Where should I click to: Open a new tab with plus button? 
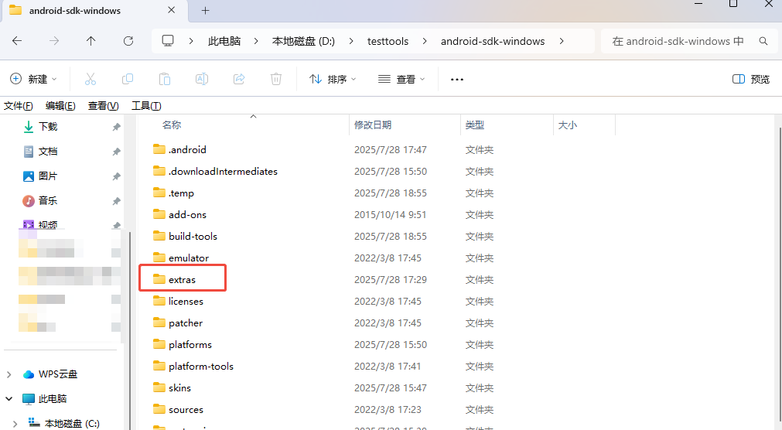206,11
